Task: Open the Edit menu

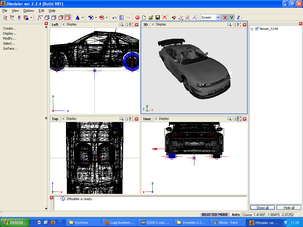Action: 41,10
